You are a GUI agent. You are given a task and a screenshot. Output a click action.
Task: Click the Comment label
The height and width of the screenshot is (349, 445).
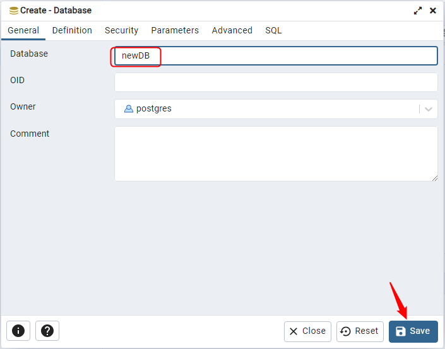point(30,134)
